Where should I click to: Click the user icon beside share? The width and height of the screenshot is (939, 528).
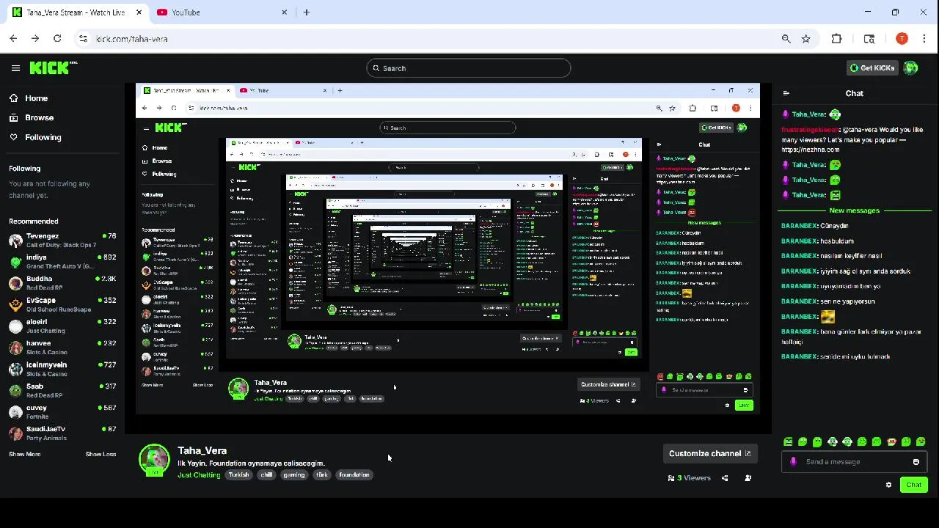tap(748, 478)
